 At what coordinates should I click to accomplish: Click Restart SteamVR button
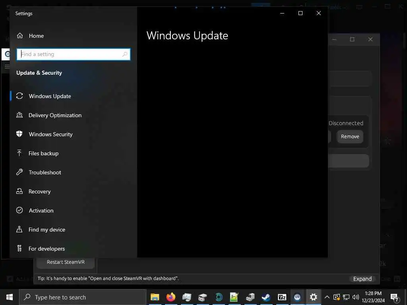pyautogui.click(x=66, y=262)
